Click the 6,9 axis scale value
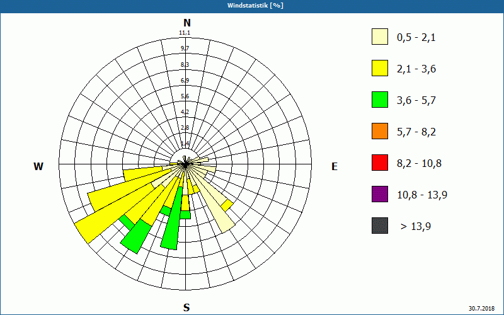 pyautogui.click(x=185, y=81)
